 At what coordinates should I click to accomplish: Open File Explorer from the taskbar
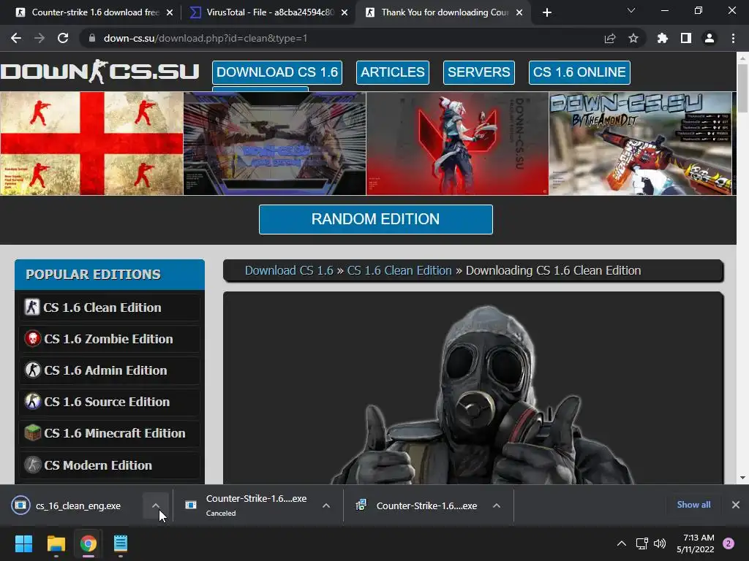point(56,543)
